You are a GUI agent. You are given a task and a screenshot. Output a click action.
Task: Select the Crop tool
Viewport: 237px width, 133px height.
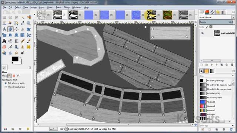23,29
